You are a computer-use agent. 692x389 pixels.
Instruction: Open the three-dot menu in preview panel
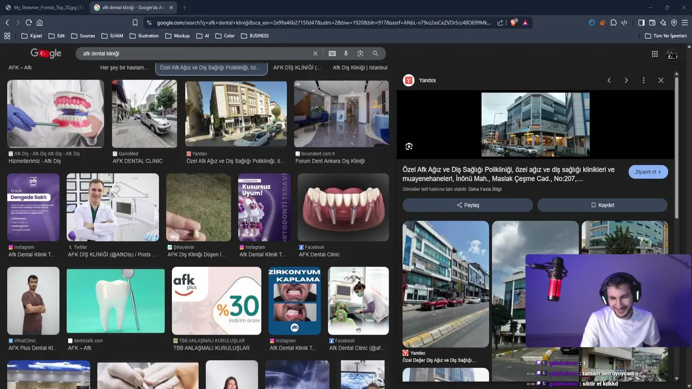[x=643, y=80]
